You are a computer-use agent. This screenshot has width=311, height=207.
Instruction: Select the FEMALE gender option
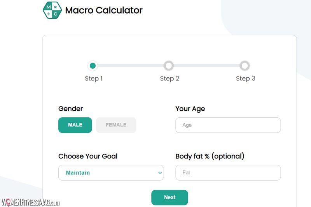coord(116,125)
